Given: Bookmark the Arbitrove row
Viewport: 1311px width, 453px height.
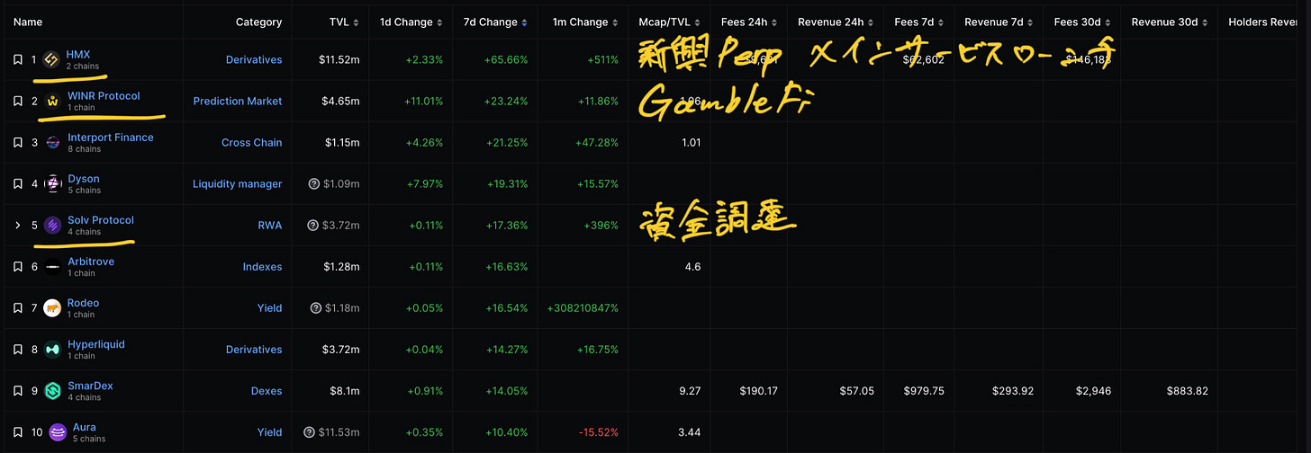Looking at the screenshot, I should pyautogui.click(x=17, y=267).
